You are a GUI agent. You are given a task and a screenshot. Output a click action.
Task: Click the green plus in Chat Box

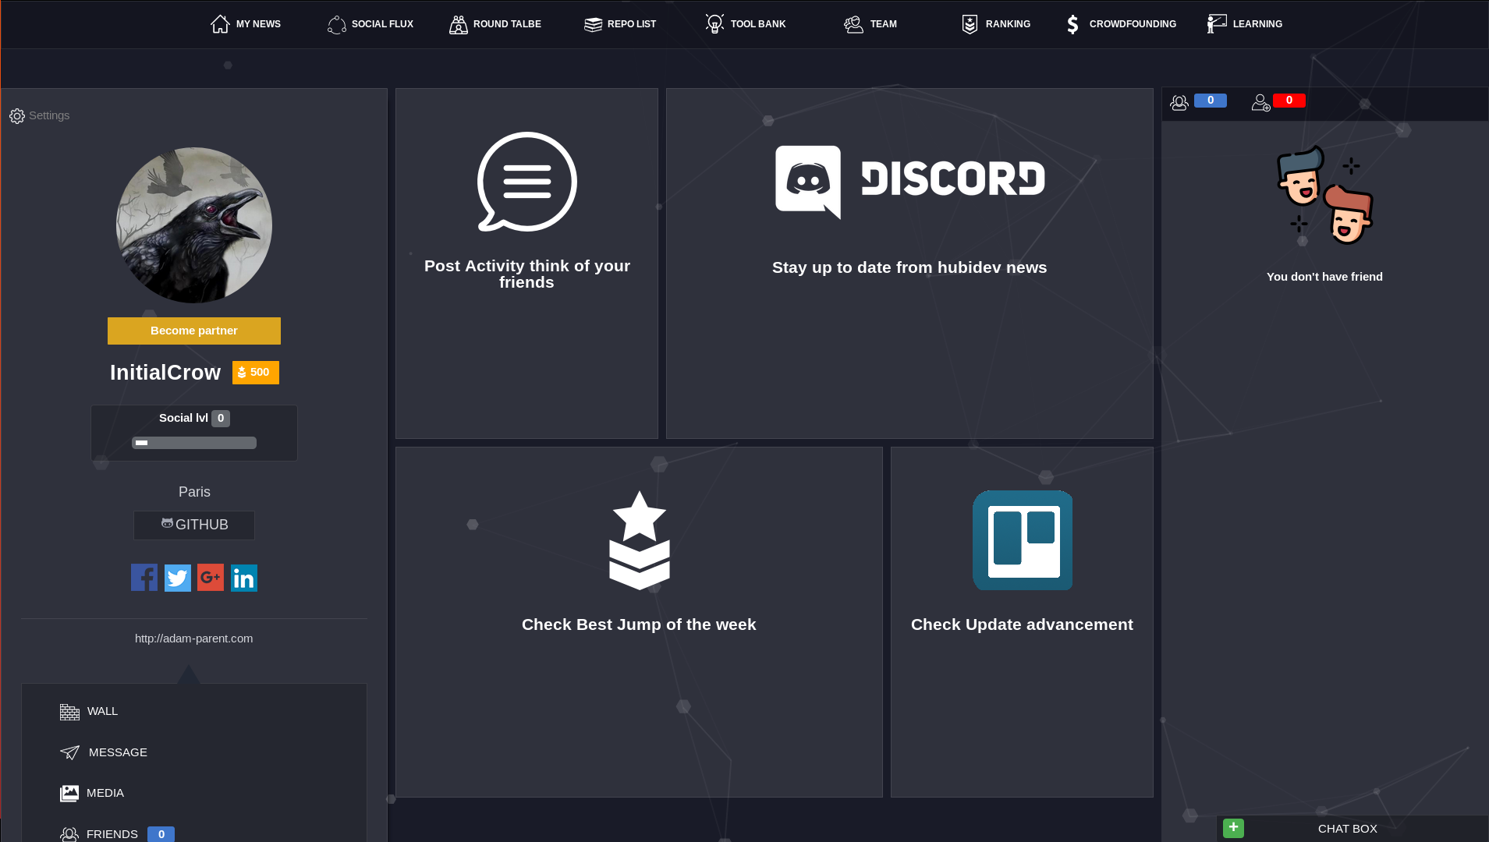pos(1233,828)
